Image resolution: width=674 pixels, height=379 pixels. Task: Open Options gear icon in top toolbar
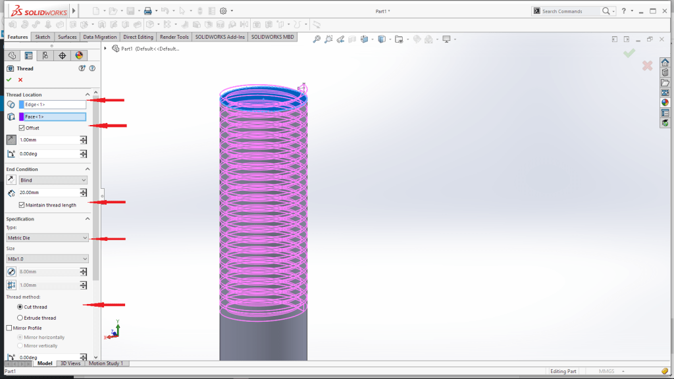point(223,11)
